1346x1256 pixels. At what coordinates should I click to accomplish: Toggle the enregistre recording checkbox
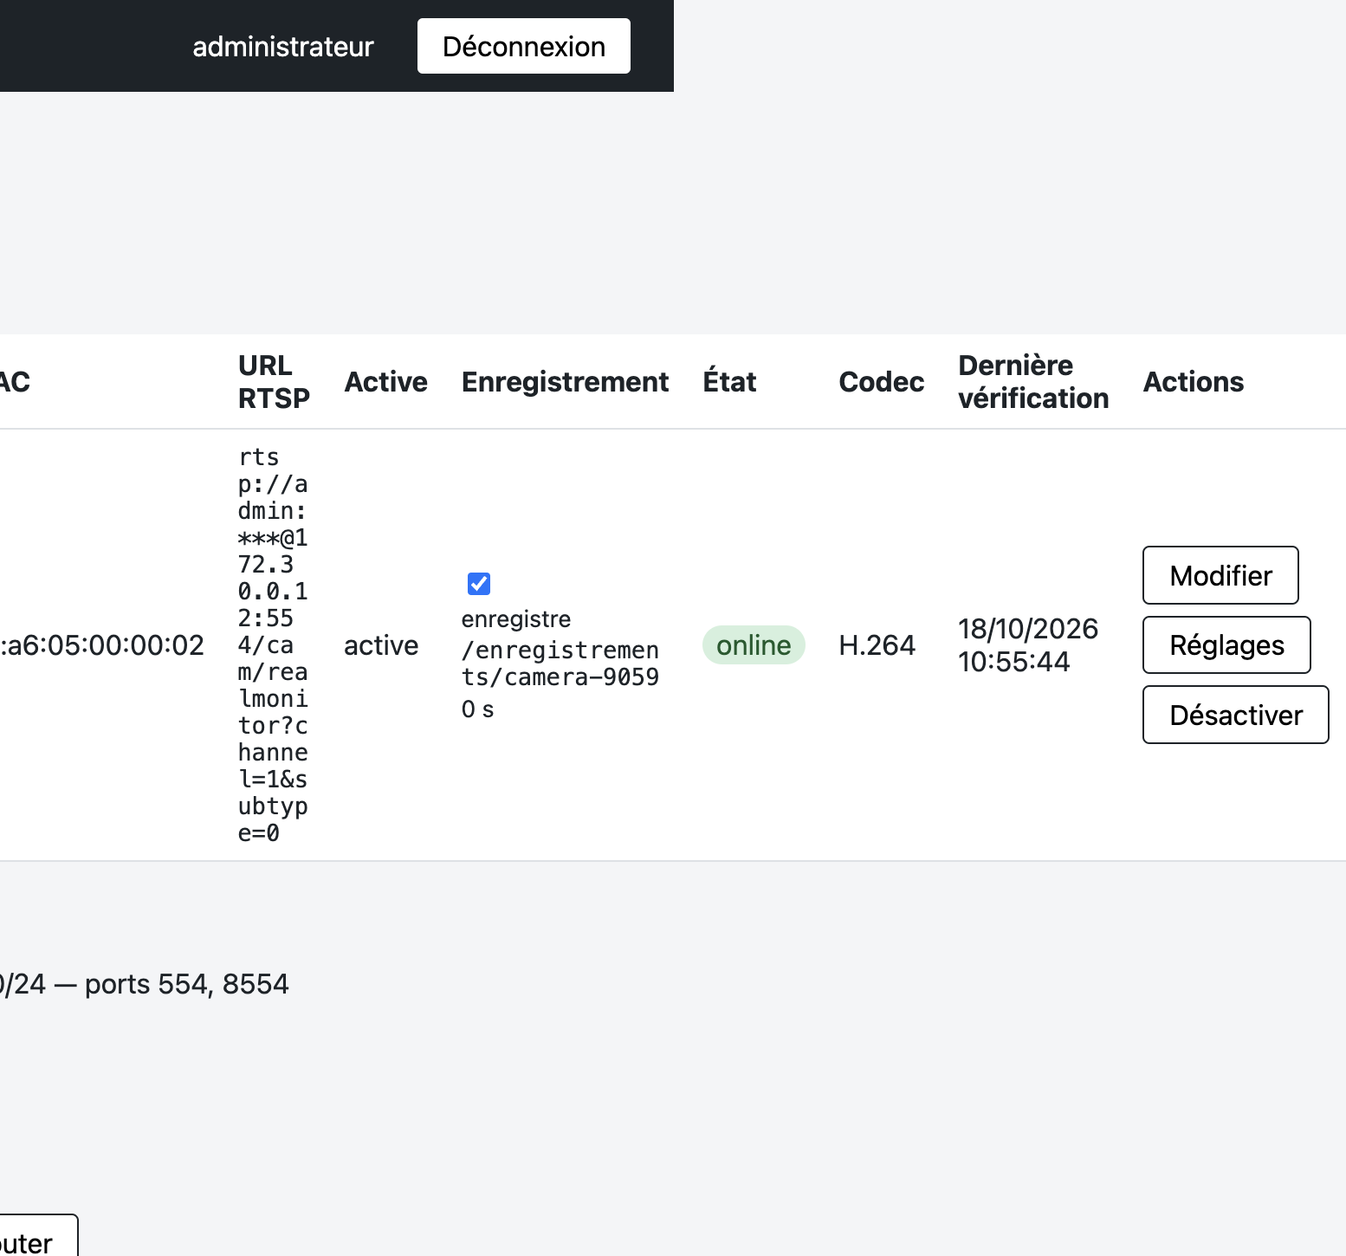pyautogui.click(x=479, y=584)
